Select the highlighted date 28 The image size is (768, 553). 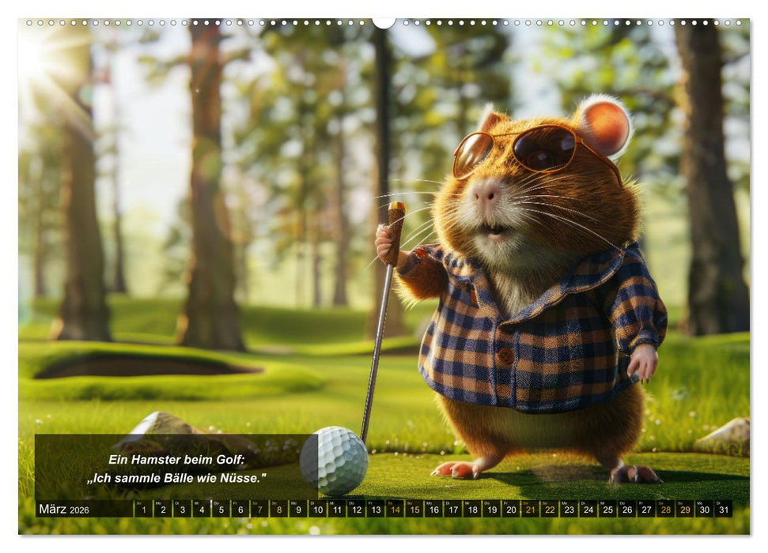(664, 510)
